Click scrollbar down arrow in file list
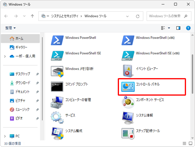Image resolution: width=195 pixels, height=147 pixels. pyautogui.click(x=192, y=138)
